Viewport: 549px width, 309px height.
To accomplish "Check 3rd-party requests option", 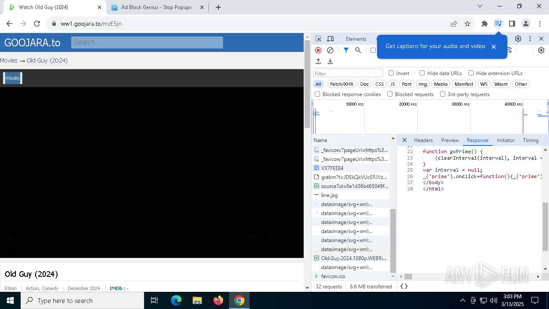I will pyautogui.click(x=443, y=94).
